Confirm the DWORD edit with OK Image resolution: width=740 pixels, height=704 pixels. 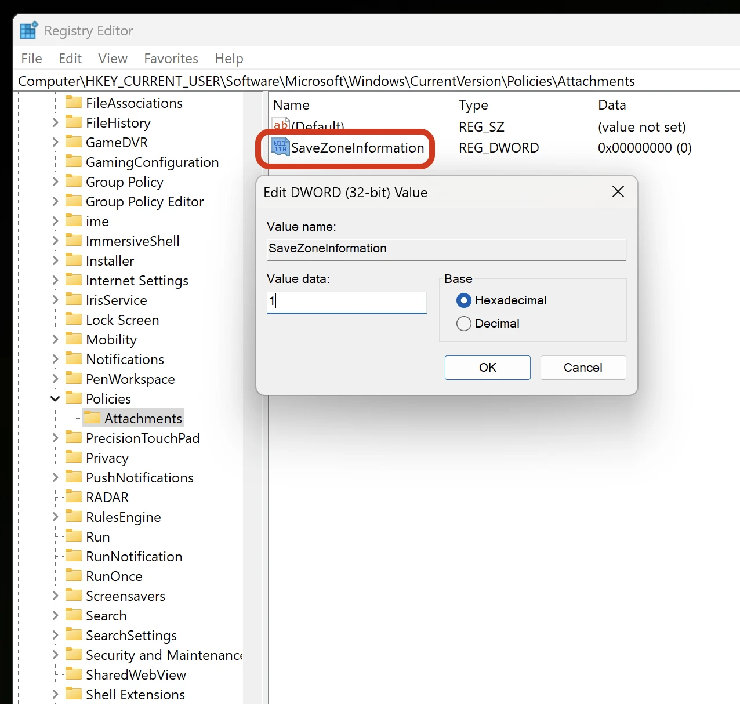pos(487,368)
